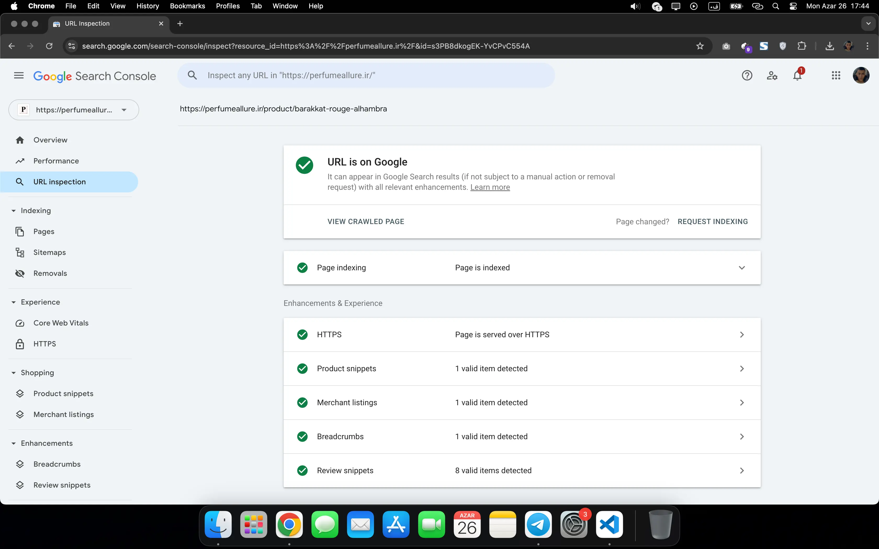Open the property selector dropdown
This screenshot has width=879, height=549.
[x=74, y=110]
